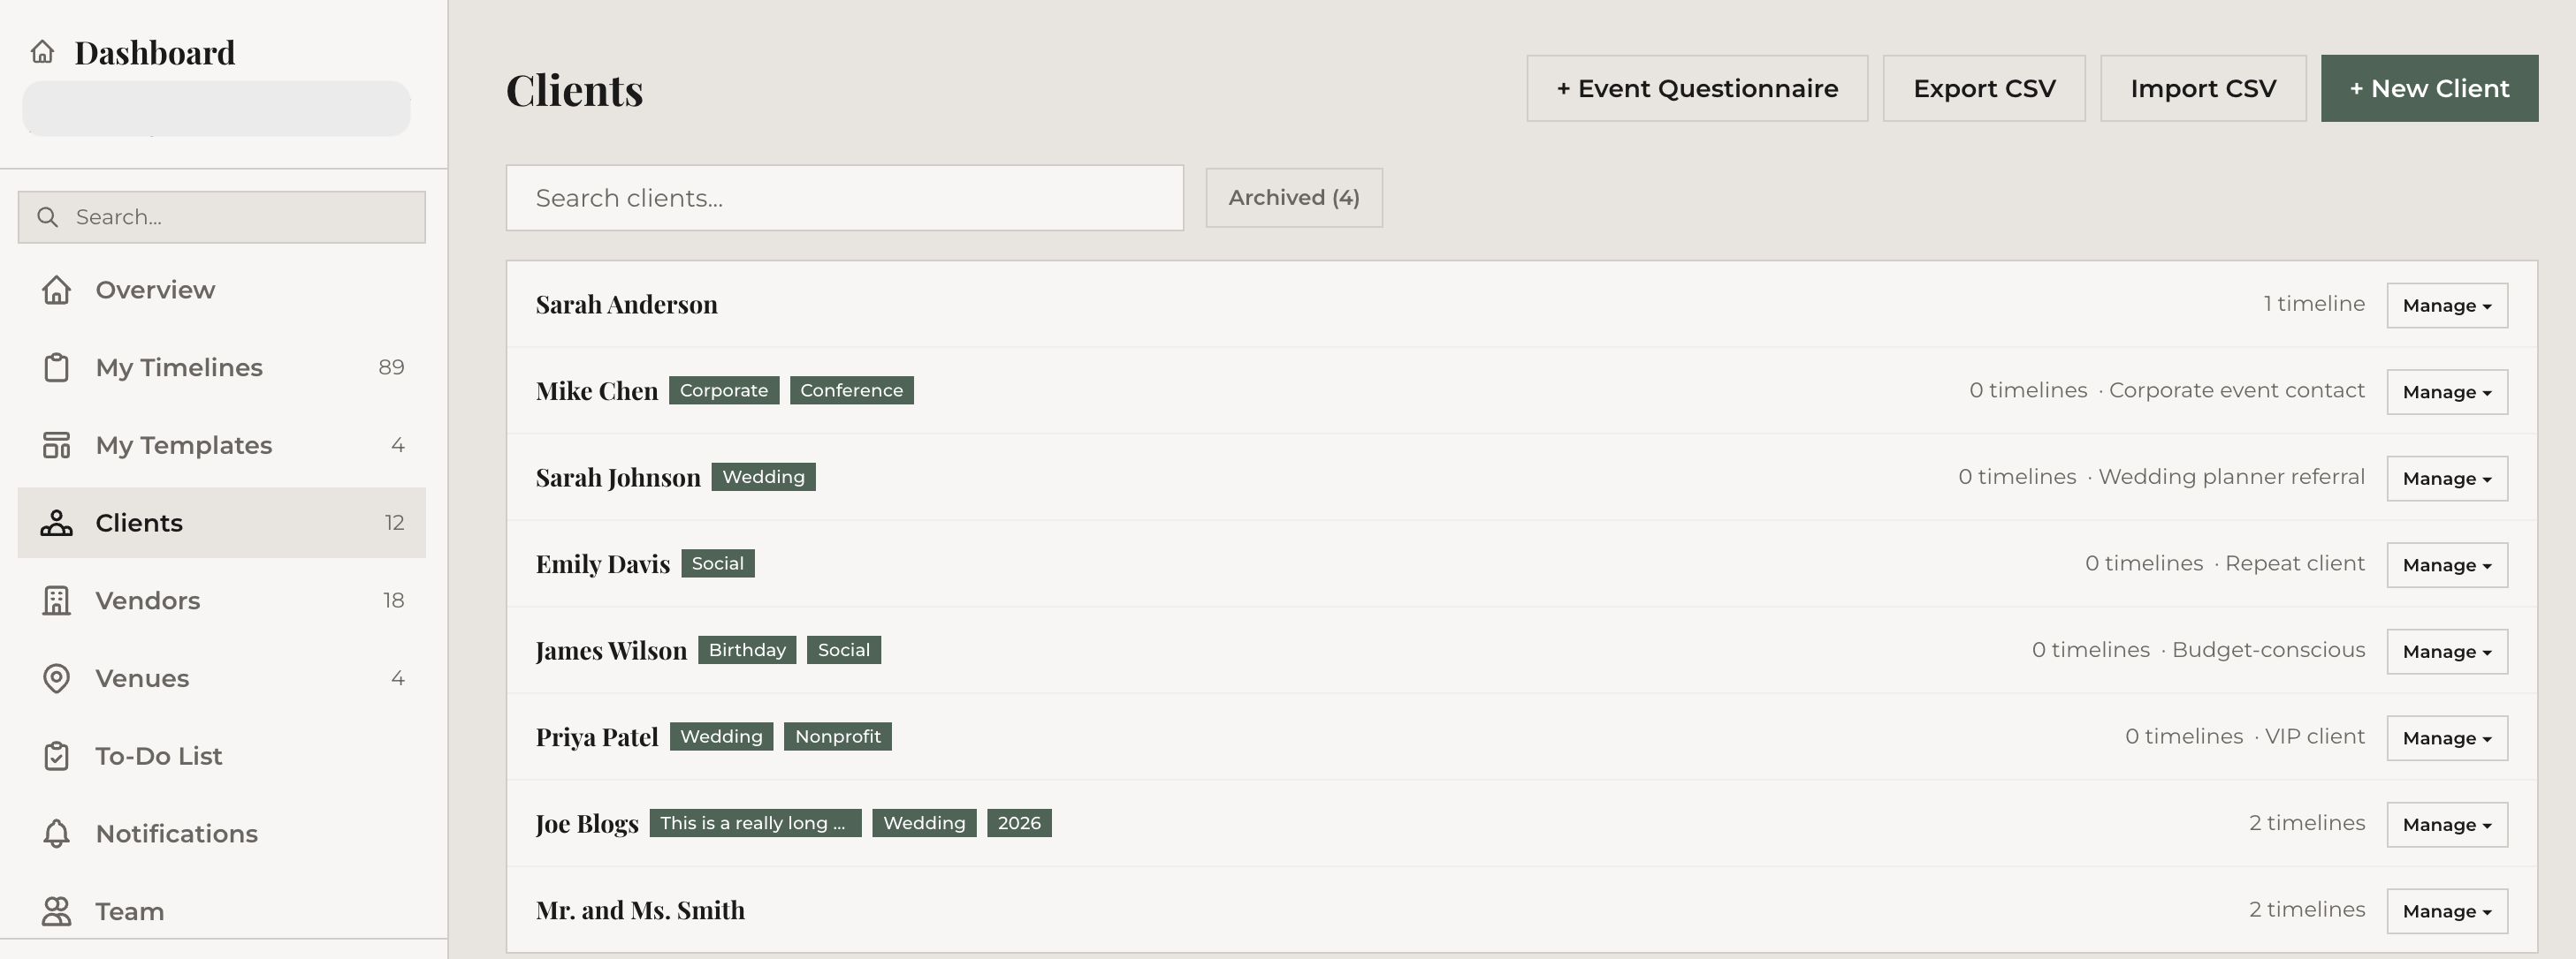The height and width of the screenshot is (959, 2576).
Task: Open Manage dropdown for Mike Chen
Action: tap(2446, 391)
